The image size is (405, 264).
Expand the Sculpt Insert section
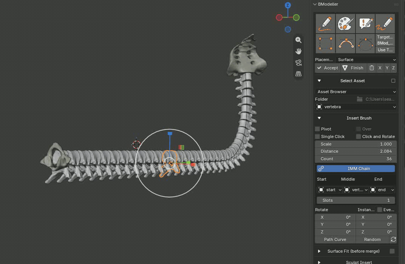(x=319, y=262)
